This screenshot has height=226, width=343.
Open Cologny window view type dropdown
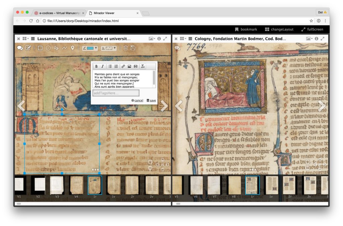(310, 39)
